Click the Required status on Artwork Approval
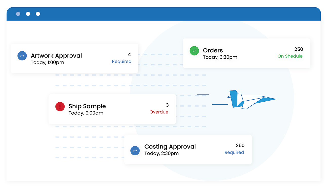 (x=122, y=61)
